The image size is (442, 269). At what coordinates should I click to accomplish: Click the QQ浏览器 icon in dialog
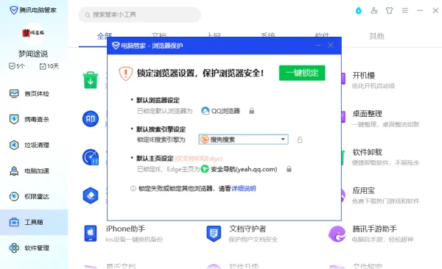(206, 111)
